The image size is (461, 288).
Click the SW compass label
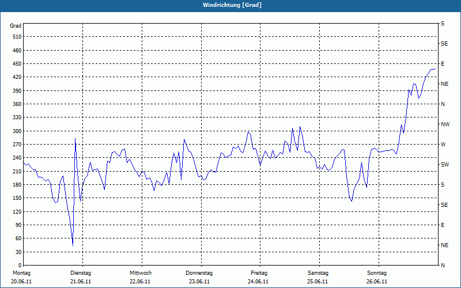pyautogui.click(x=445, y=165)
